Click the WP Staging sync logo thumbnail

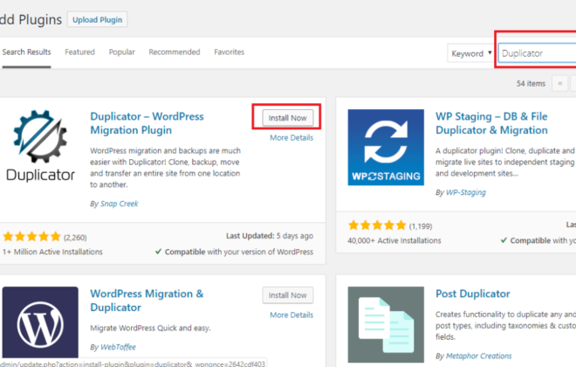coord(386,147)
